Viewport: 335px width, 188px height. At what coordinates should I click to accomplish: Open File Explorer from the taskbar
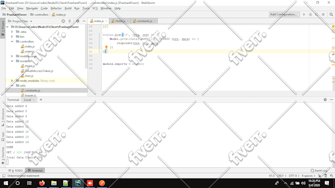pyautogui.click(x=54, y=183)
